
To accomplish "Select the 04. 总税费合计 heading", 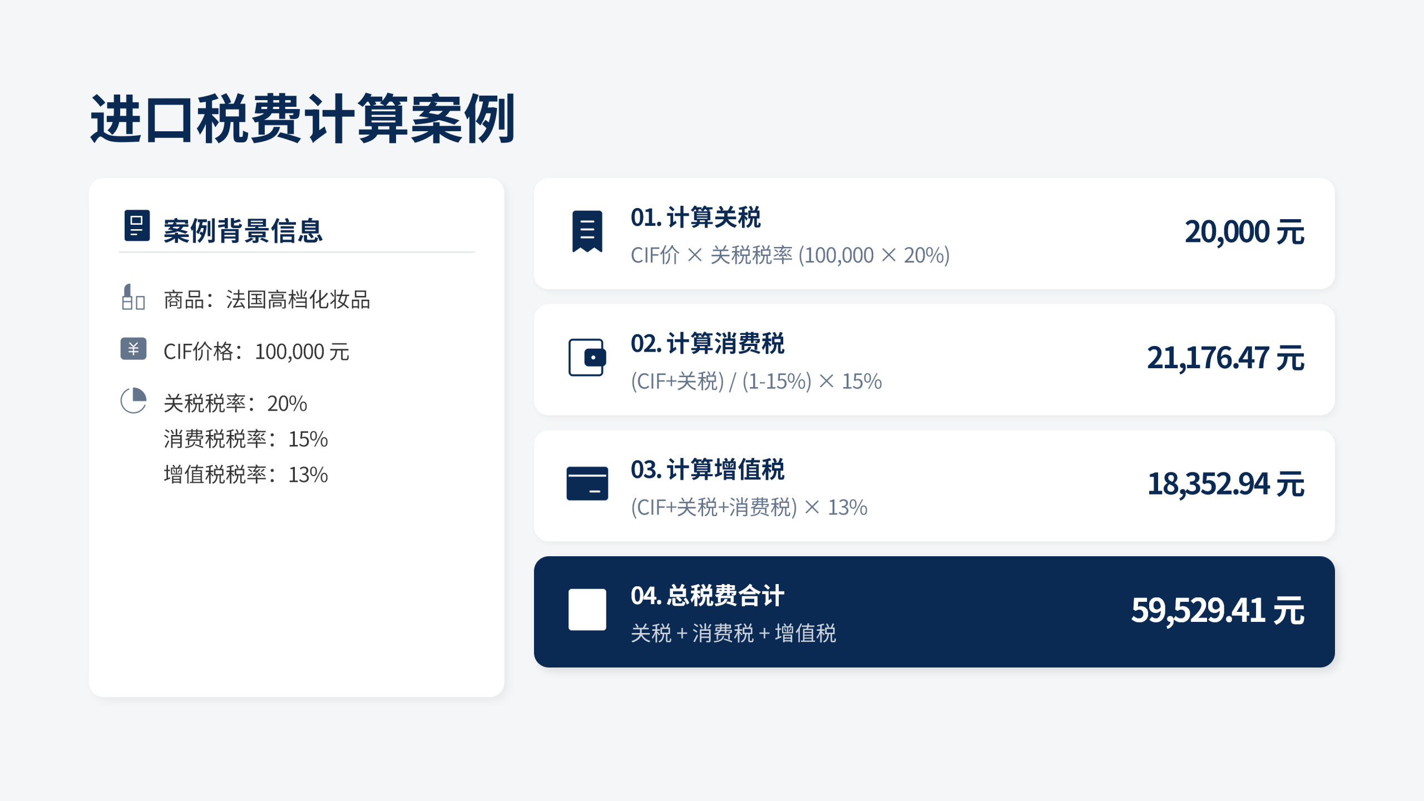I will (707, 596).
